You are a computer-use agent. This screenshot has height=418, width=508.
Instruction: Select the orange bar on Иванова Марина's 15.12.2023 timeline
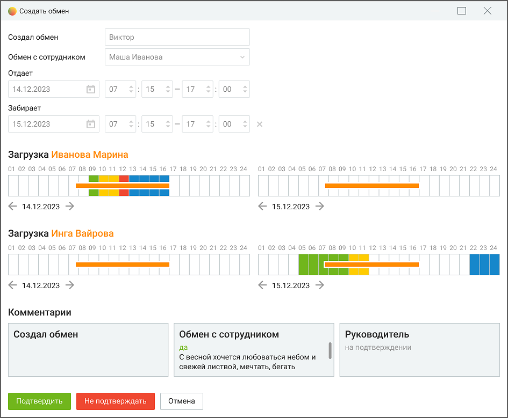372,186
